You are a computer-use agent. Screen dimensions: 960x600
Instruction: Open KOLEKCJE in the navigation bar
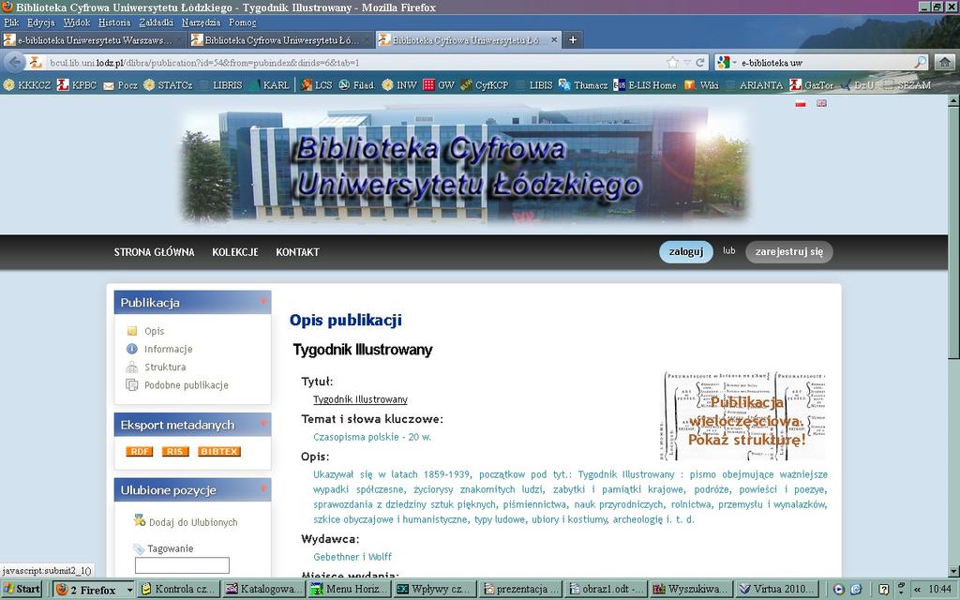(235, 251)
